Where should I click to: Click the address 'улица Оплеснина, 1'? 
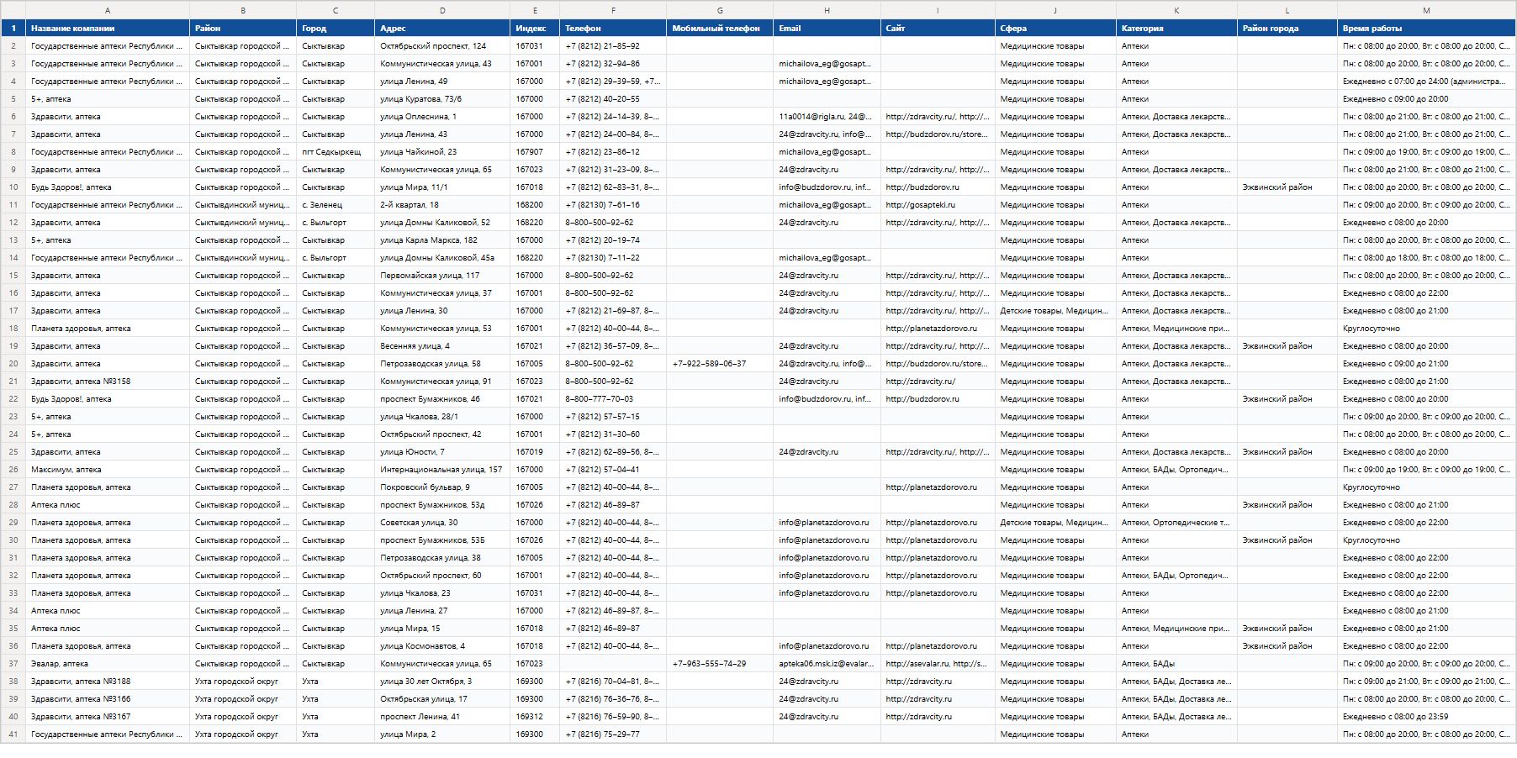[x=442, y=117]
